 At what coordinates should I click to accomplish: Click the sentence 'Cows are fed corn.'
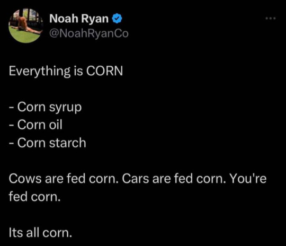click(x=62, y=179)
